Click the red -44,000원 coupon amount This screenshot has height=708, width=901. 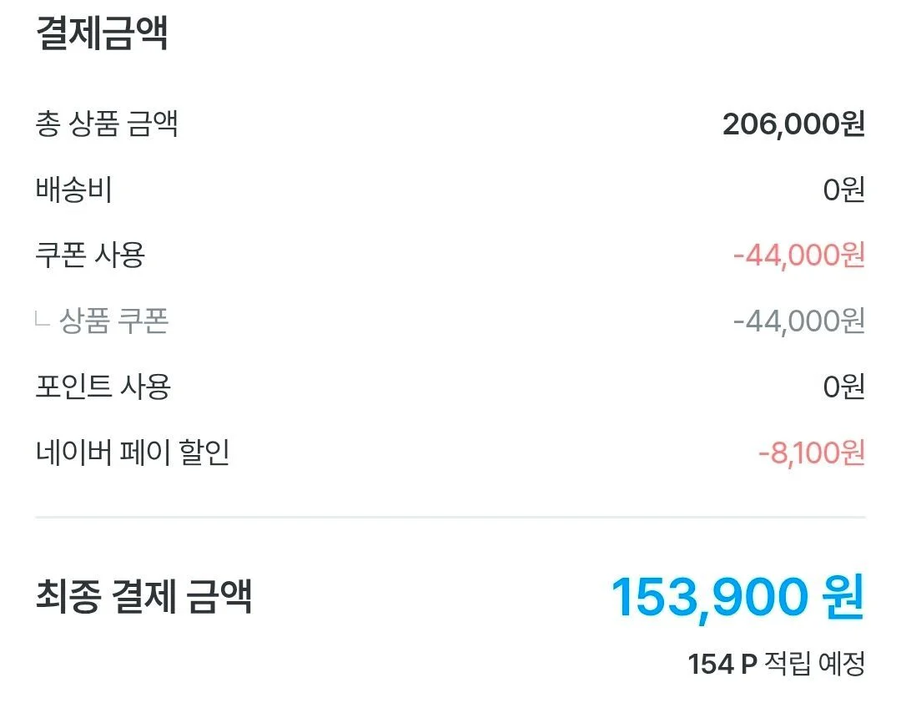[x=799, y=255]
